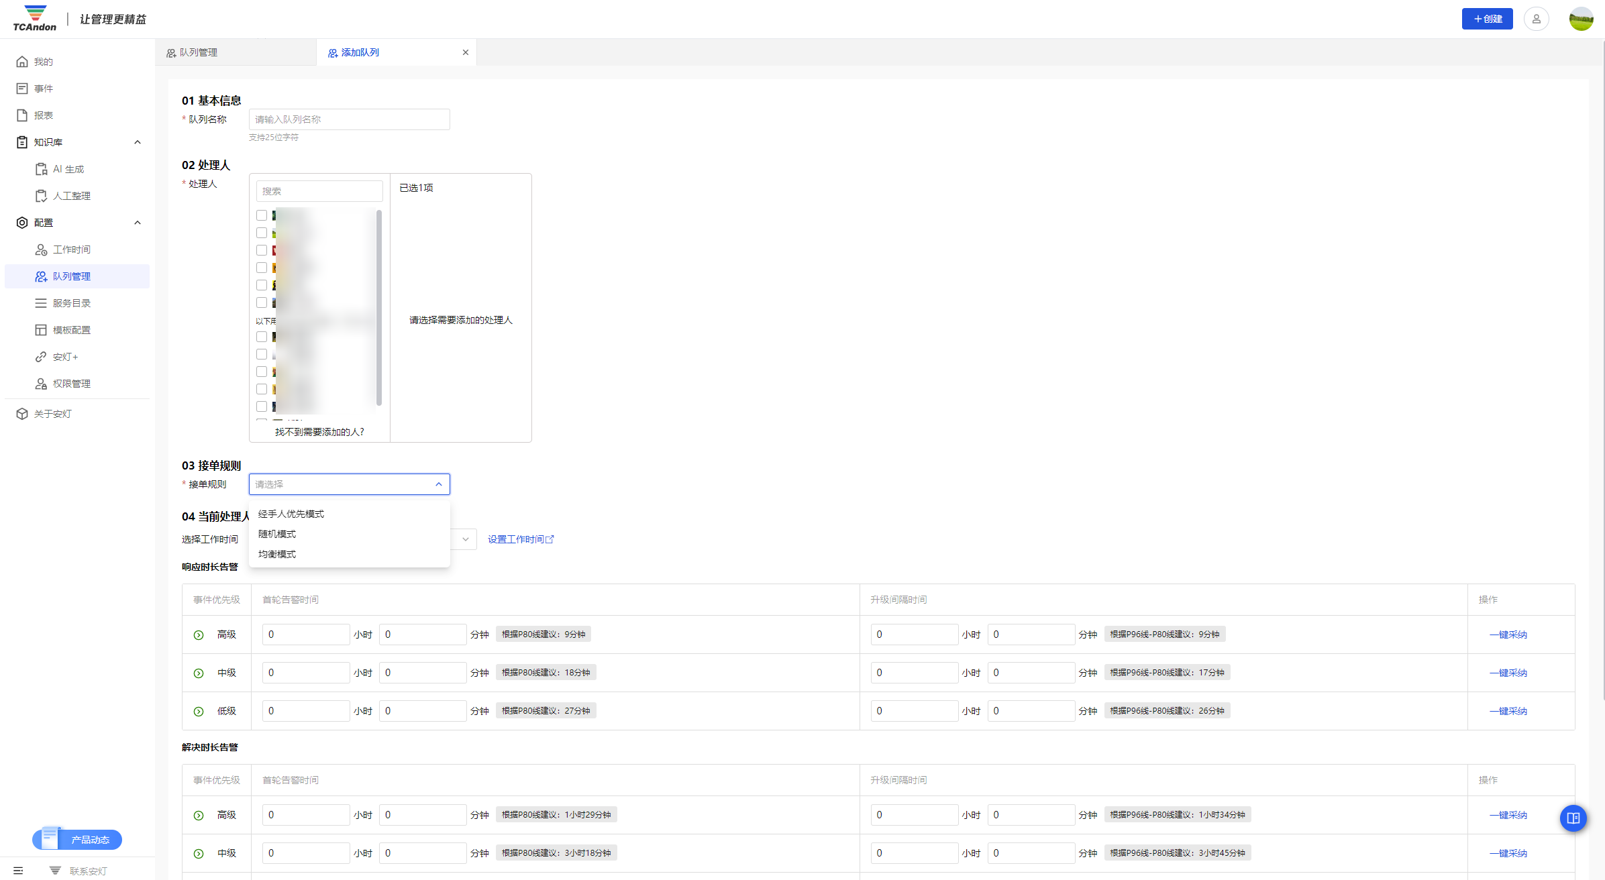The height and width of the screenshot is (880, 1605).
Task: Click the 高级 response alert status icon
Action: click(199, 635)
